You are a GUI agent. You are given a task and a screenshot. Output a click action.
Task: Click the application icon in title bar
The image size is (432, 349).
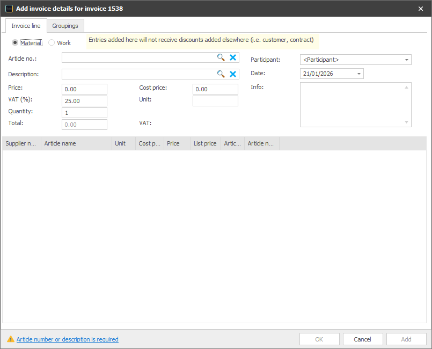(x=9, y=9)
